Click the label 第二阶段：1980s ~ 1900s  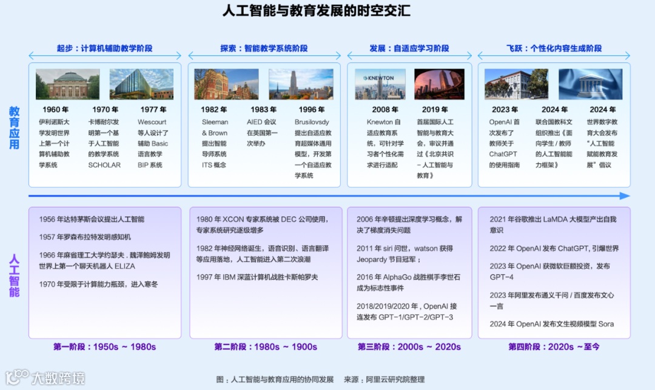pos(265,346)
